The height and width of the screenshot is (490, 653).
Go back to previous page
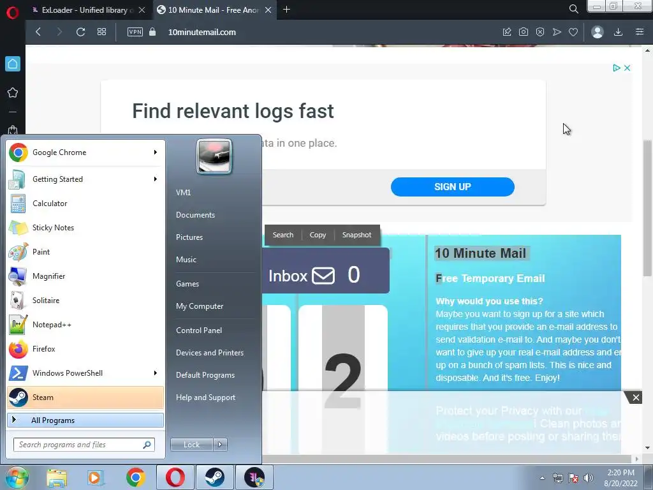pos(38,32)
